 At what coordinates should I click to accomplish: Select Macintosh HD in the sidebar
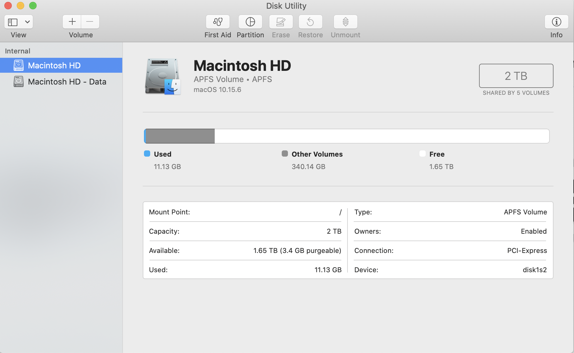point(61,65)
